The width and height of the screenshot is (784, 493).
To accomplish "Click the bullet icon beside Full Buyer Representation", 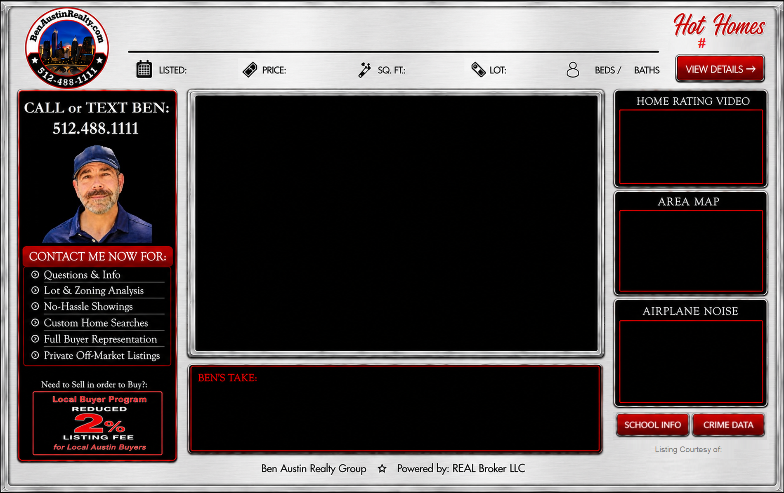I will (35, 339).
